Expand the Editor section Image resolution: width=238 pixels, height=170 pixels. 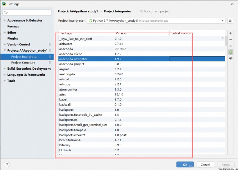pyautogui.click(x=4, y=32)
